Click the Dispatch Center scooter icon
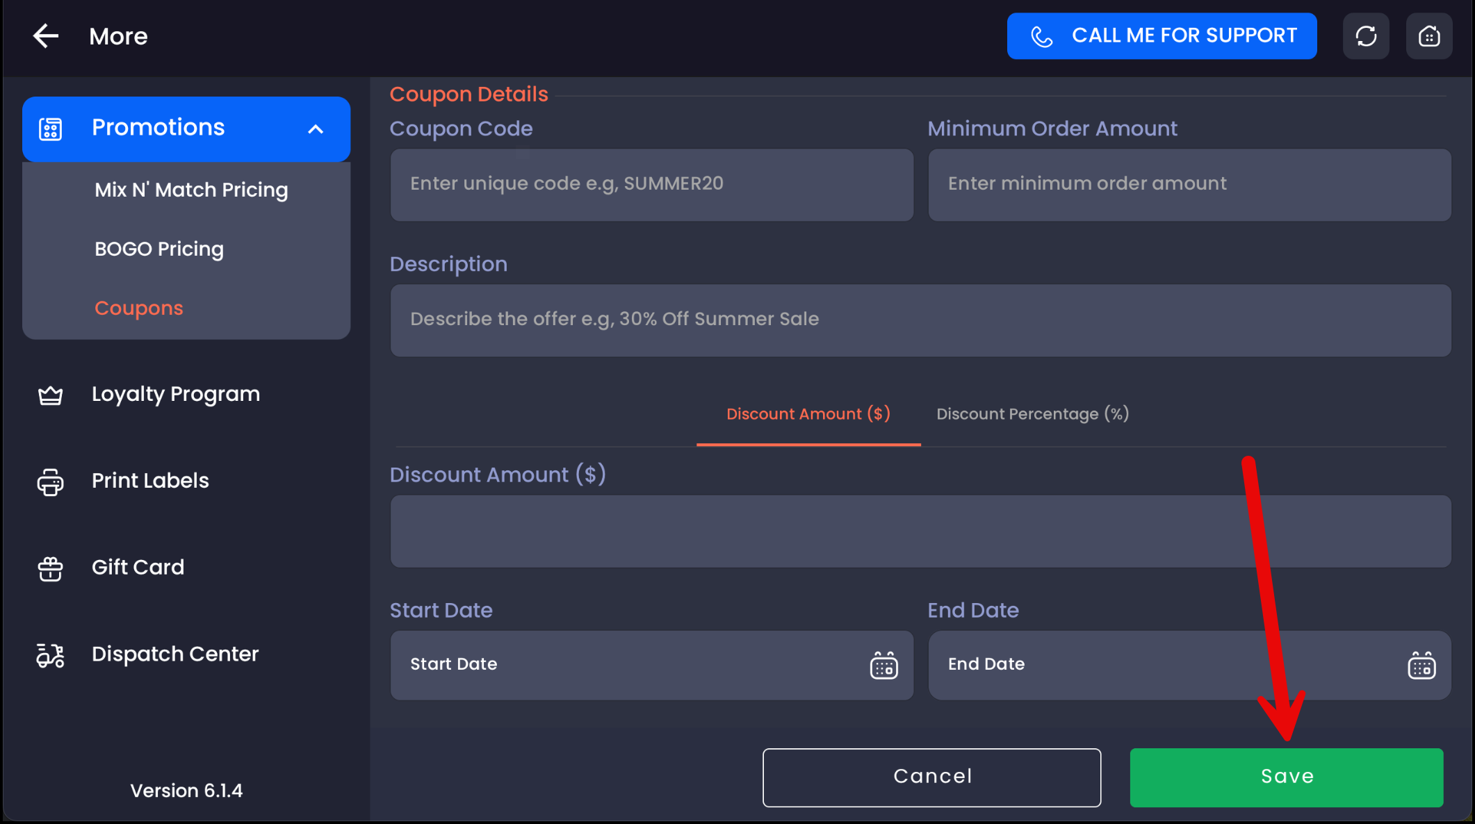The image size is (1475, 824). click(x=50, y=655)
